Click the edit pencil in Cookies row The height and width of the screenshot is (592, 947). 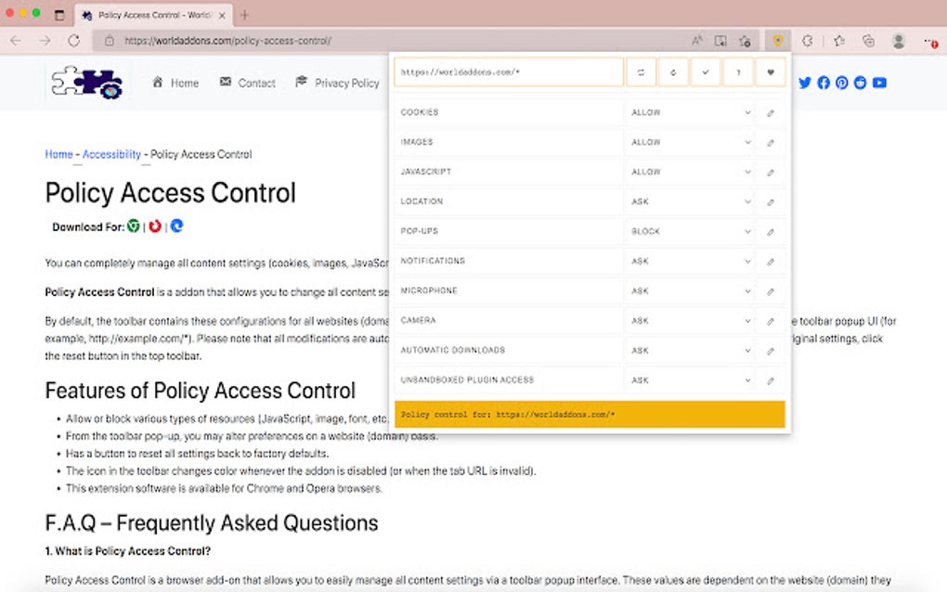pyautogui.click(x=771, y=113)
